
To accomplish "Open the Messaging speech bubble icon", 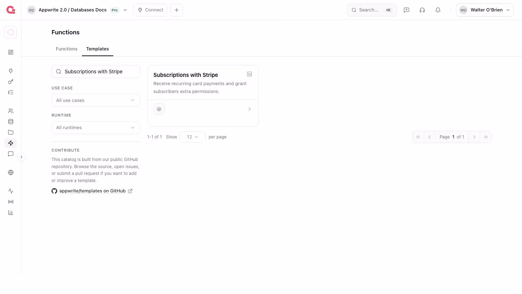I will pos(11,154).
